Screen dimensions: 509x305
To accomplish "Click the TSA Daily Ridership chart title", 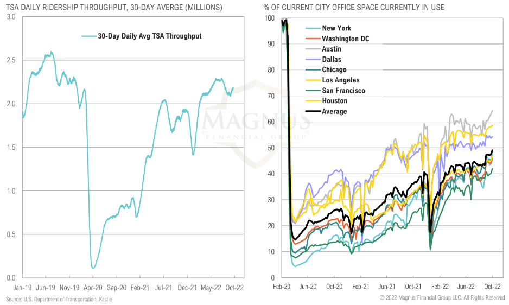I will [114, 7].
